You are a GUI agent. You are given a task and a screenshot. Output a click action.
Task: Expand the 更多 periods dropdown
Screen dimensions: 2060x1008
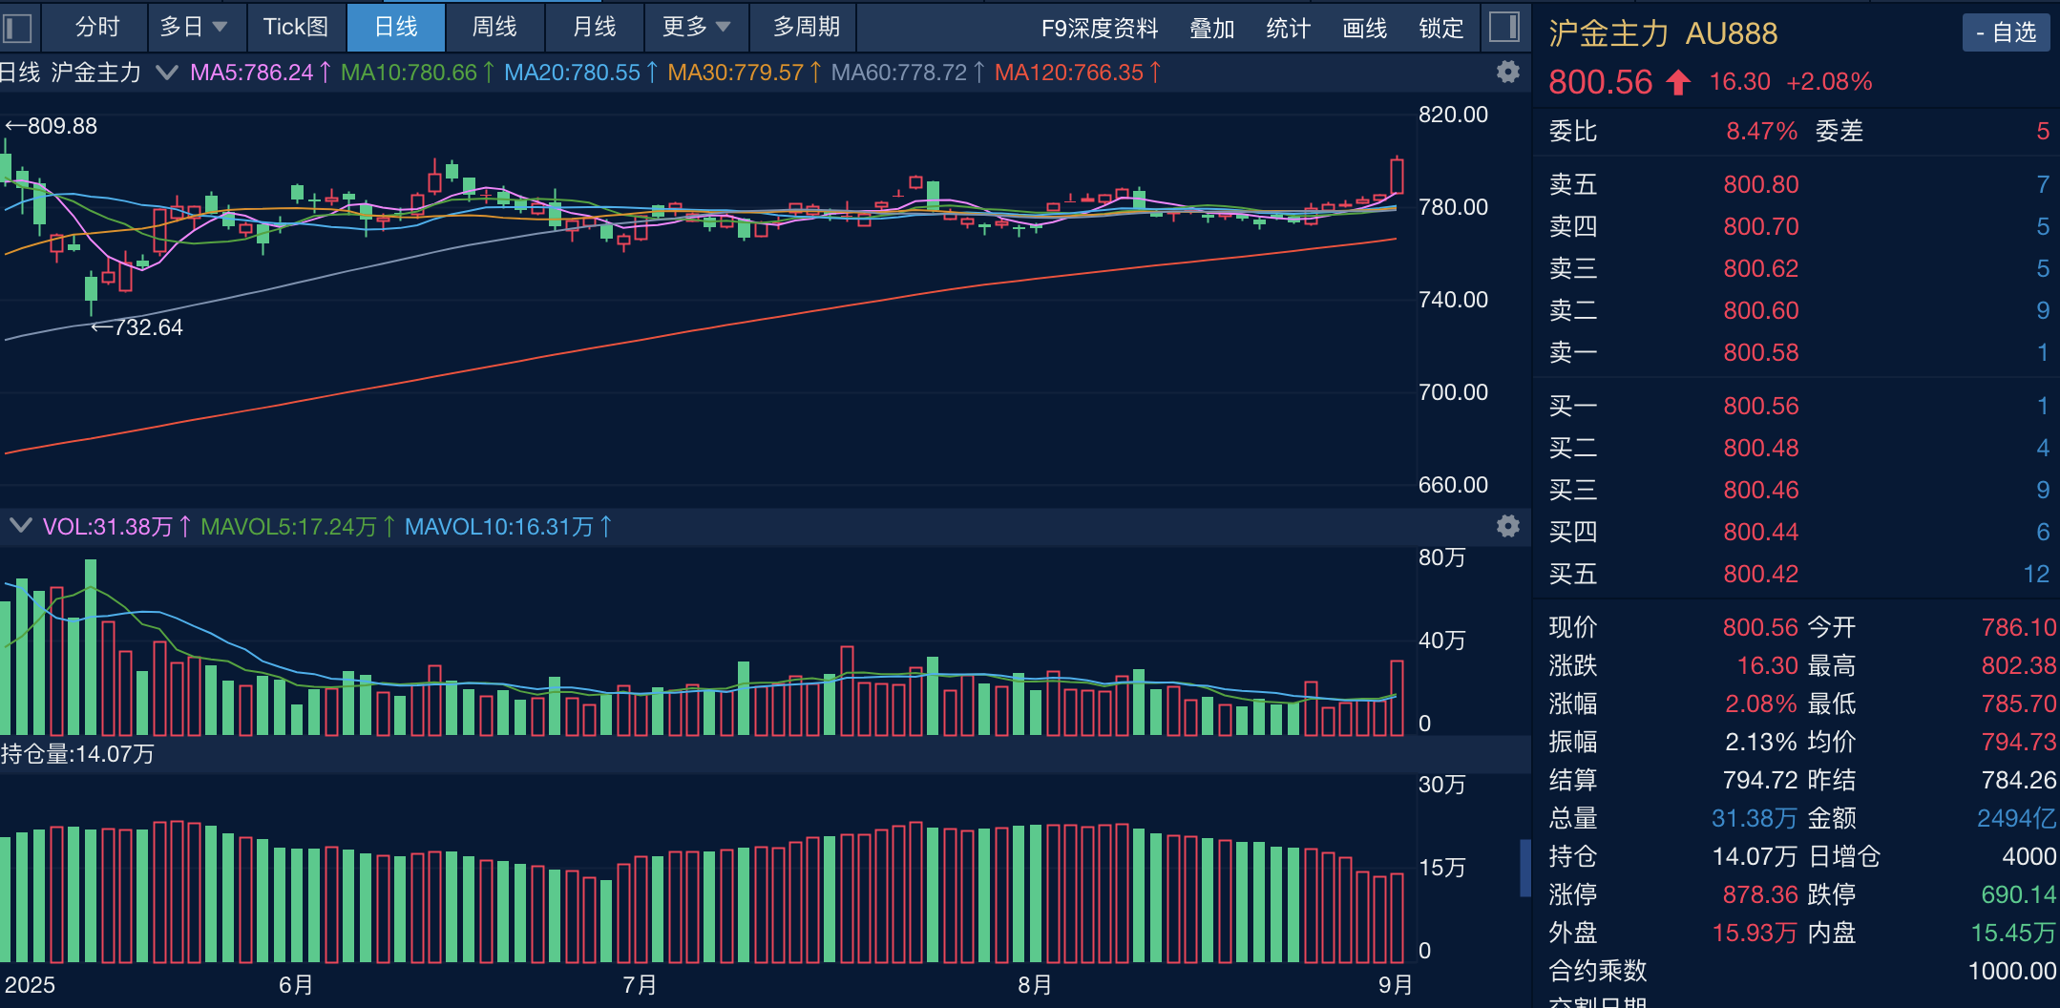(x=696, y=27)
